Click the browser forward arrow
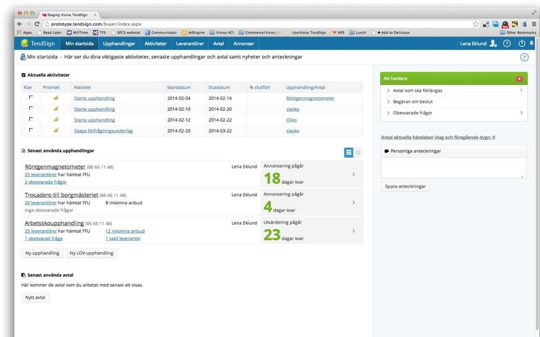Screen dimensions: 540x337 [28, 24]
